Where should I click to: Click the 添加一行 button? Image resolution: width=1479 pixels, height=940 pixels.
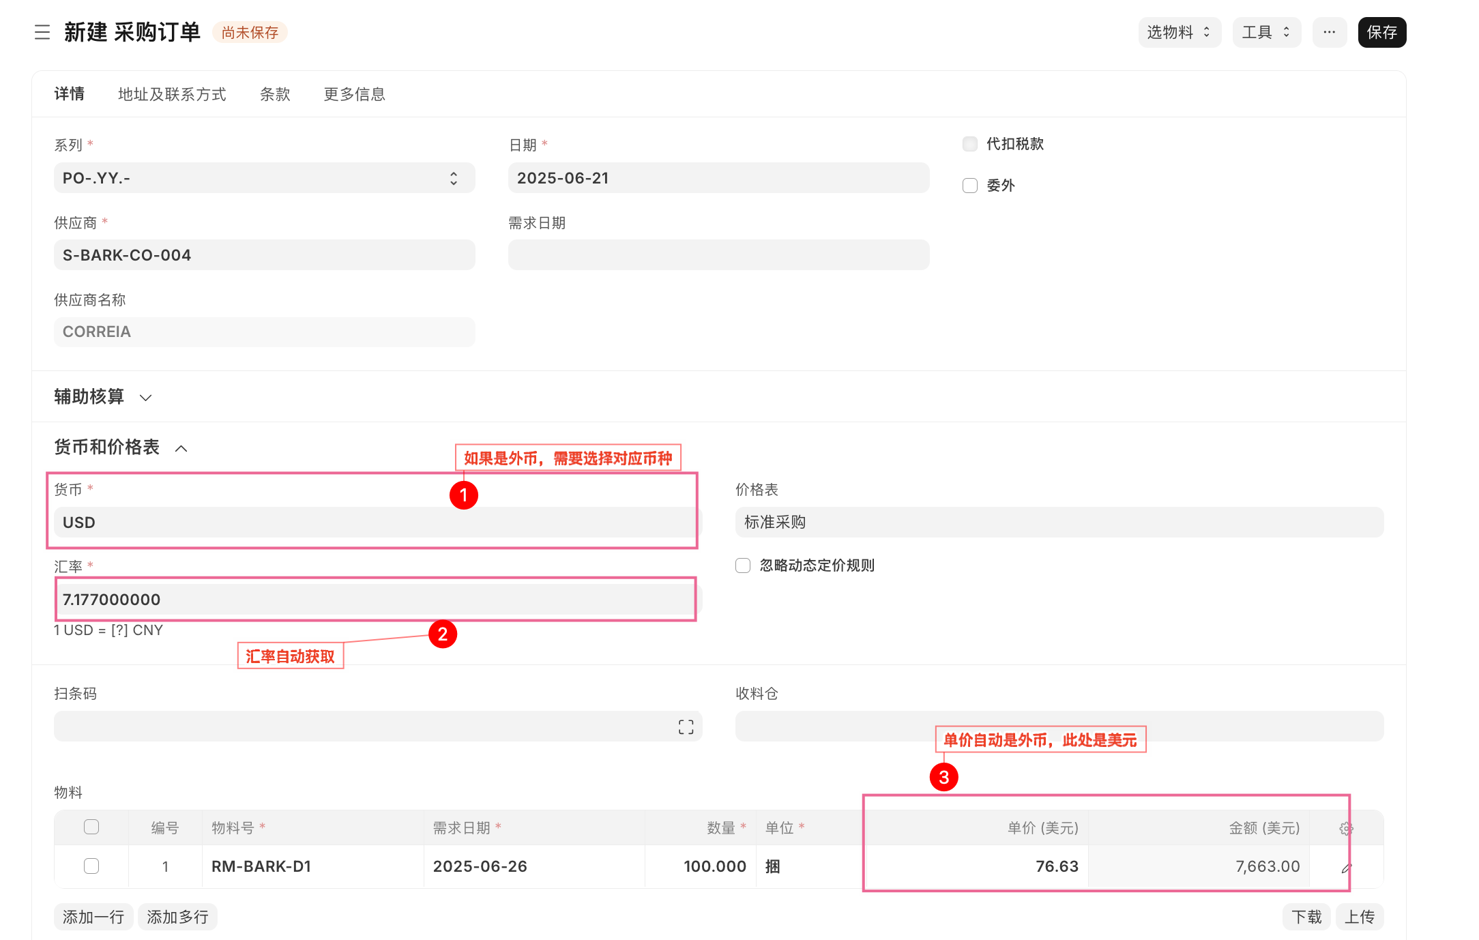93,917
